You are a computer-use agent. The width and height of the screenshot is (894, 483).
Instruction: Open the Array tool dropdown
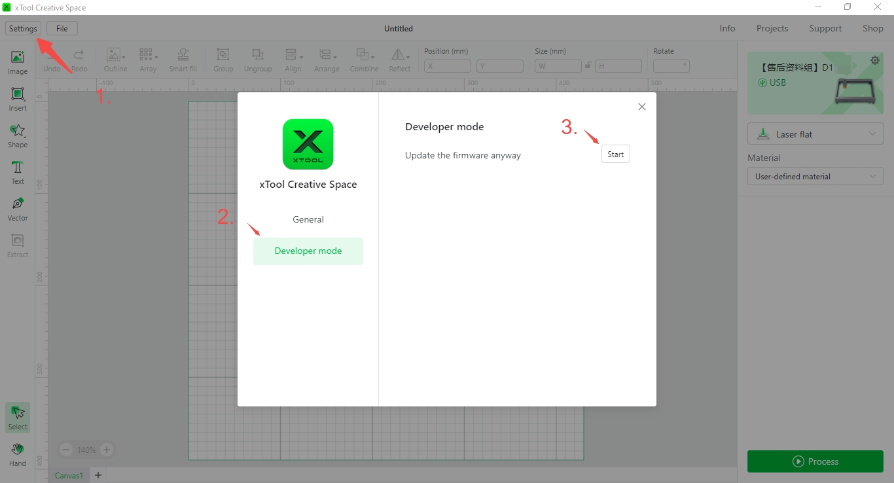pos(149,60)
